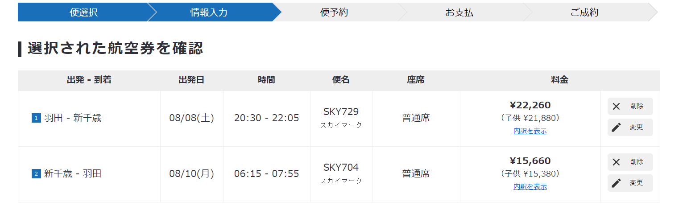The height and width of the screenshot is (206, 687).
Task: Jump to the お支払 step
Action: click(x=459, y=12)
